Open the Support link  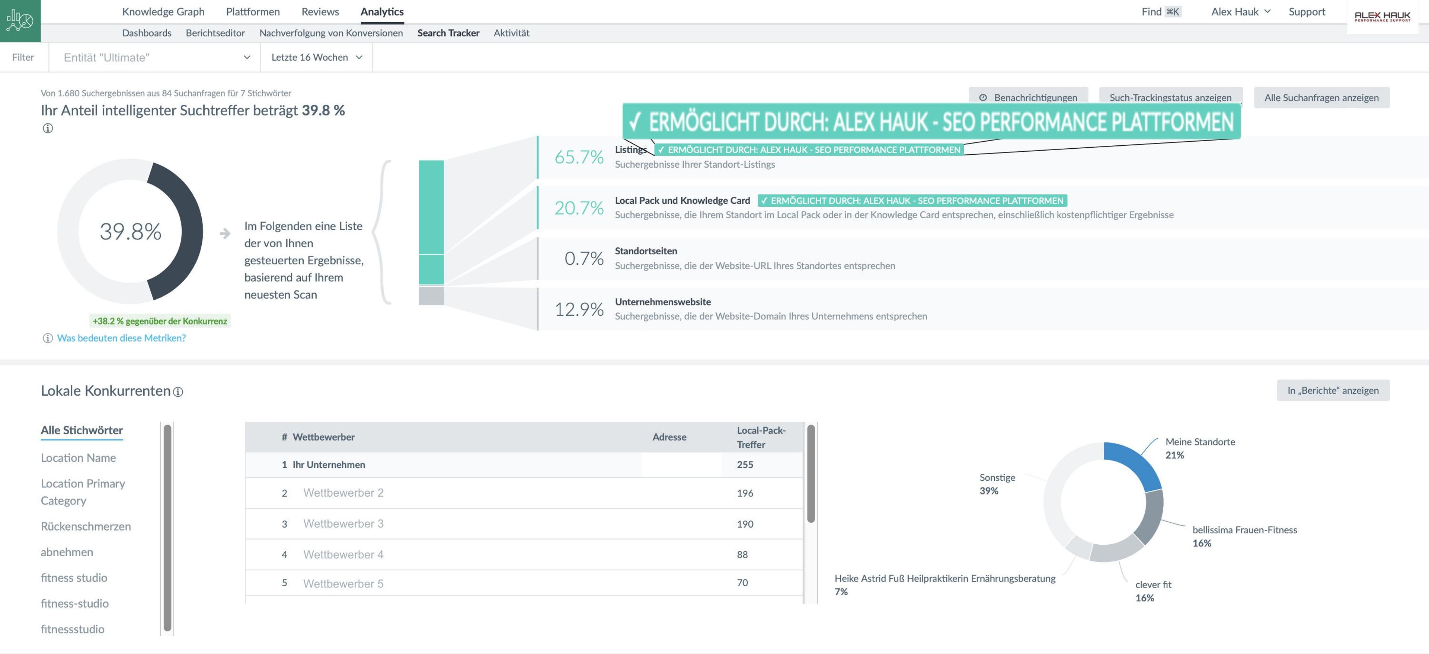(x=1307, y=12)
